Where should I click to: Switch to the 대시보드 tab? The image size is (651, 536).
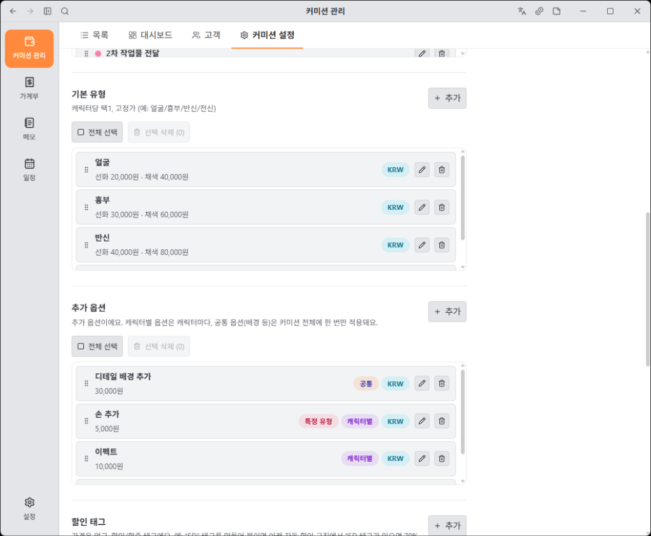pos(150,35)
